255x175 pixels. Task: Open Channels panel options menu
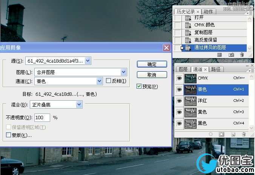click(x=251, y=71)
